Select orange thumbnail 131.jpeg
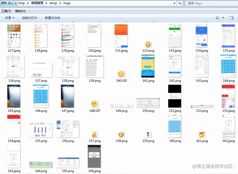The height and width of the screenshot is (174, 238). (x=121, y=36)
